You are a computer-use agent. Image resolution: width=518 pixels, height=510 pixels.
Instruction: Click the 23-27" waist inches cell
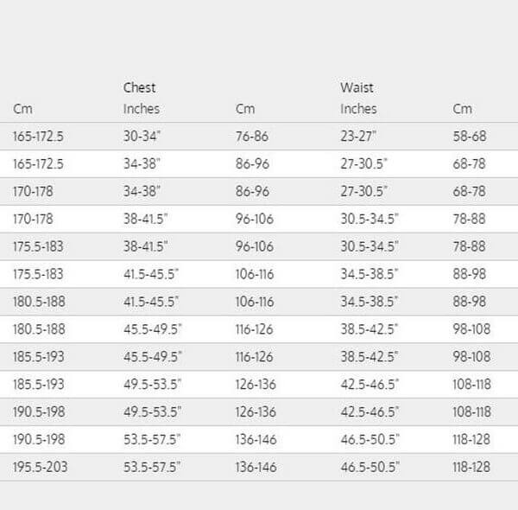pos(358,137)
